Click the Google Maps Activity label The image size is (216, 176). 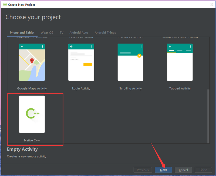pos(32,88)
